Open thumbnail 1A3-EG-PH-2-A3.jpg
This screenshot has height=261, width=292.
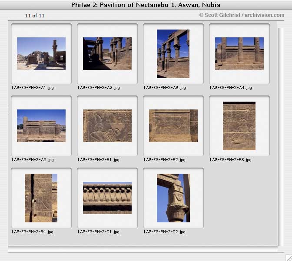[173, 54]
